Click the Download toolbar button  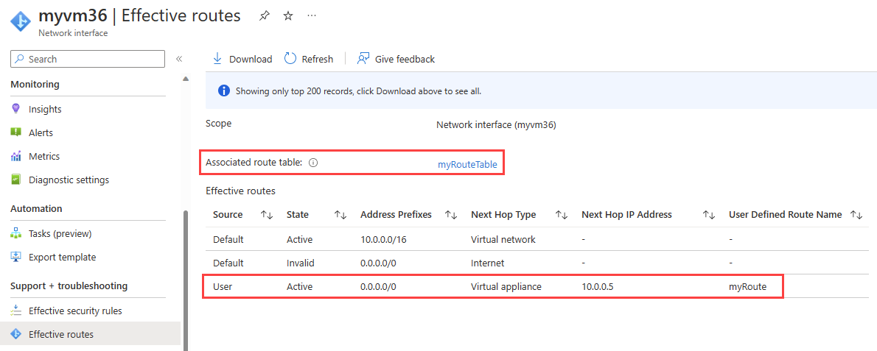click(242, 59)
